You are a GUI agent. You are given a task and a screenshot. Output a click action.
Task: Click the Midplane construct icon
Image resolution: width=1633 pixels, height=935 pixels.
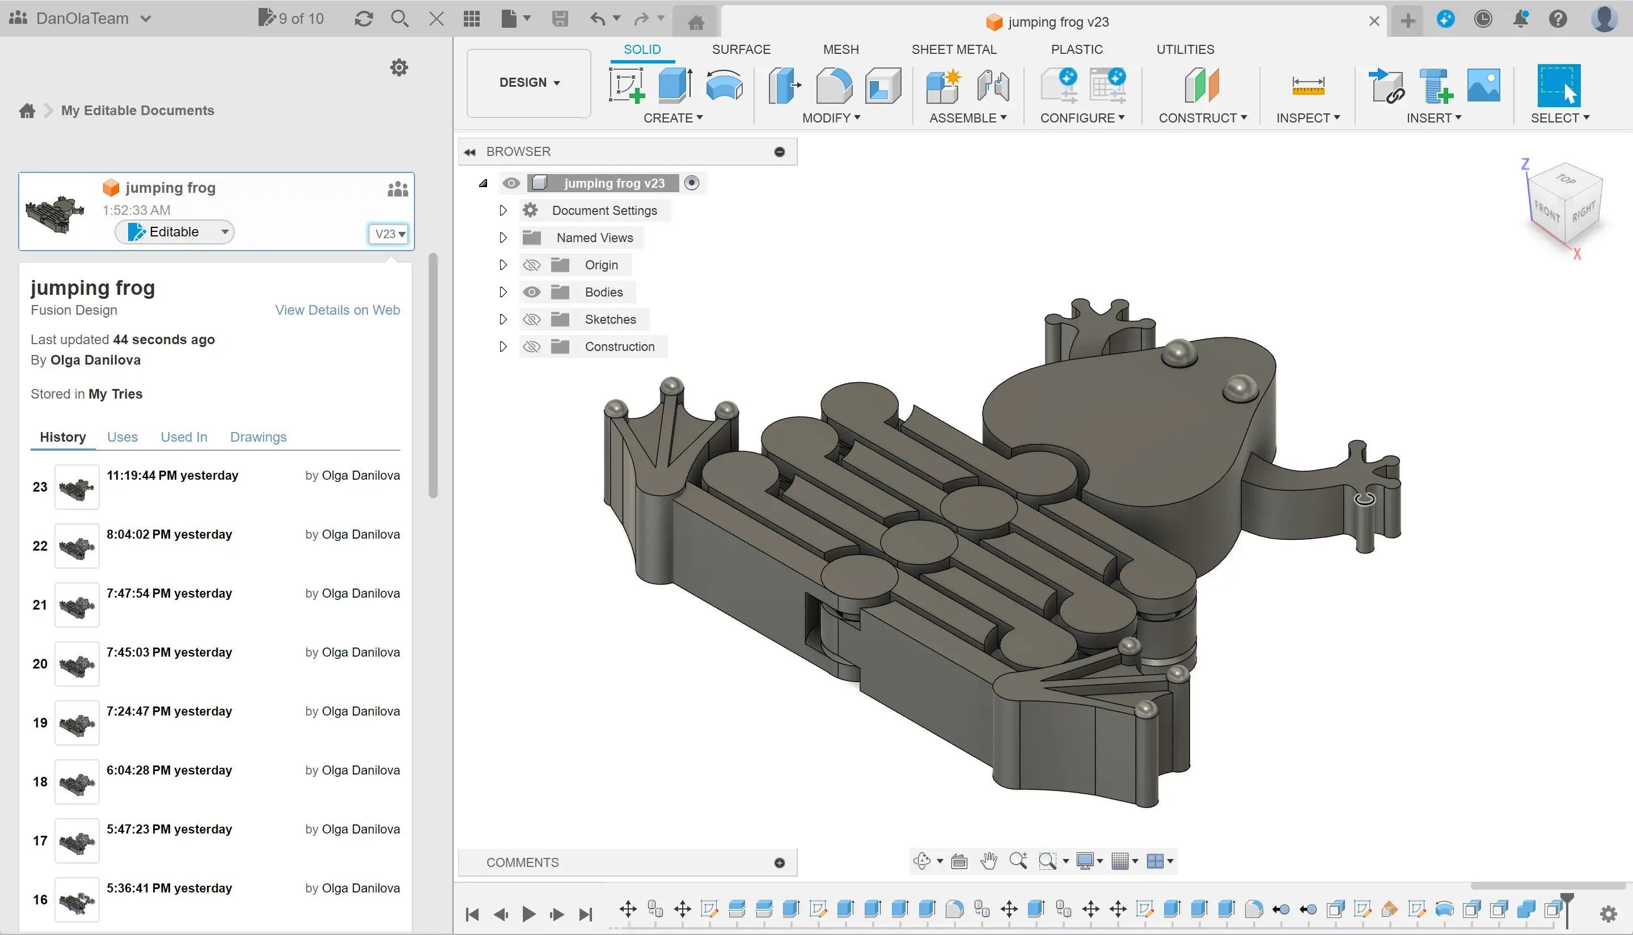point(1202,86)
